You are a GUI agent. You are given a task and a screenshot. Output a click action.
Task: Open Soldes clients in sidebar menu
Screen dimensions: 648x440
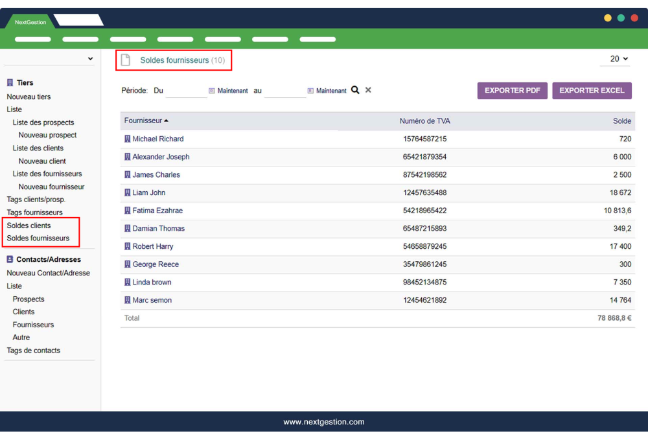[29, 226]
